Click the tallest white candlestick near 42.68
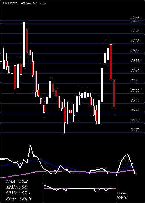Screen dimensions: 145x203 [x=24, y=45]
